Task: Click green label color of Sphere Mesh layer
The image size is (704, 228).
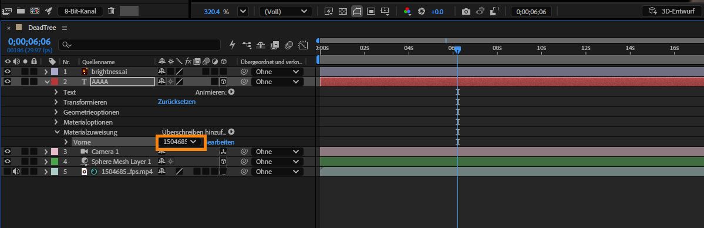Action: click(x=55, y=162)
